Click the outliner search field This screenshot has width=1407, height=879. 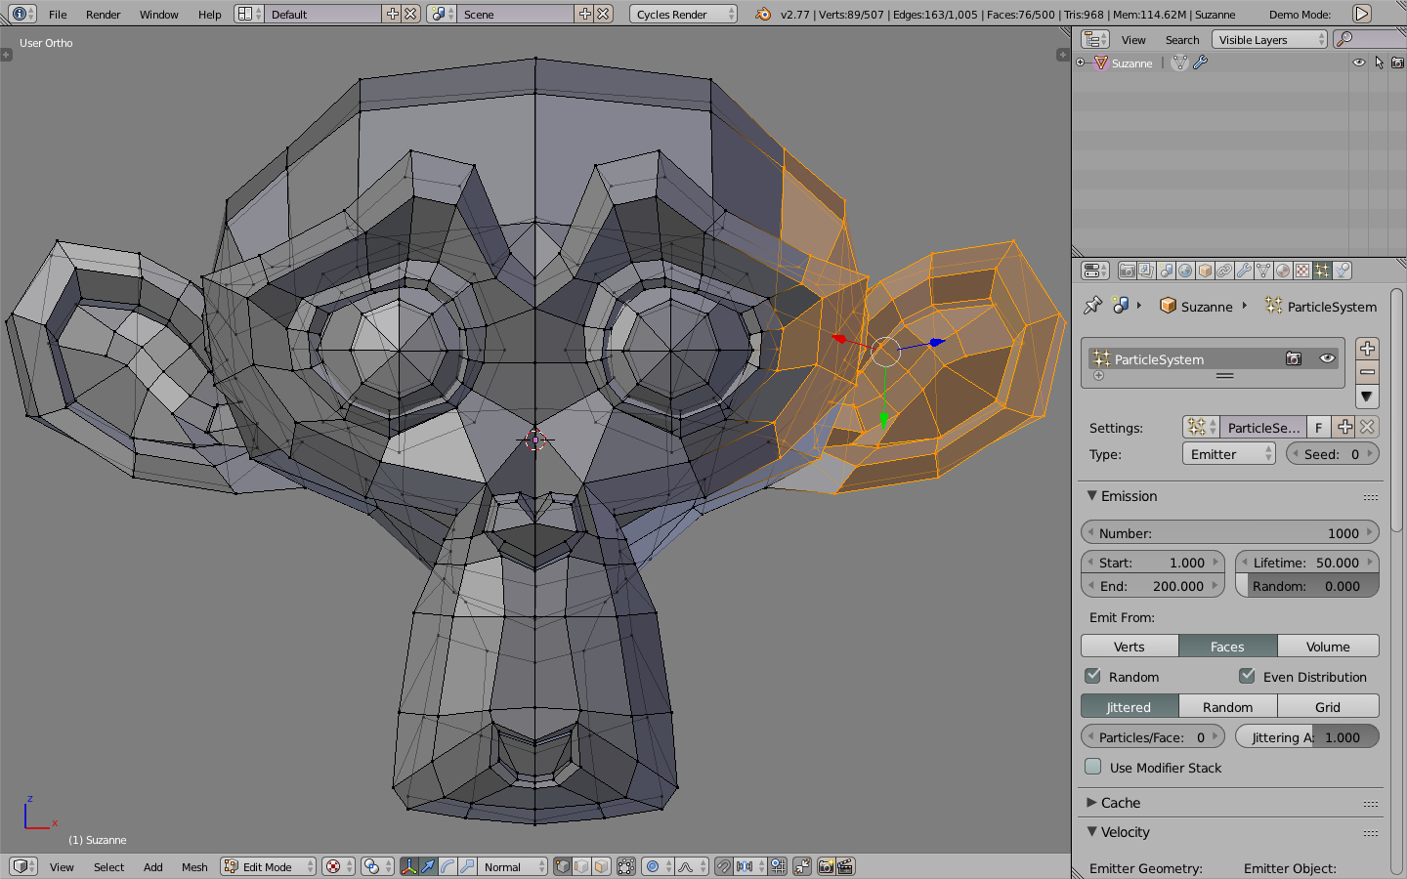pyautogui.click(x=1370, y=39)
